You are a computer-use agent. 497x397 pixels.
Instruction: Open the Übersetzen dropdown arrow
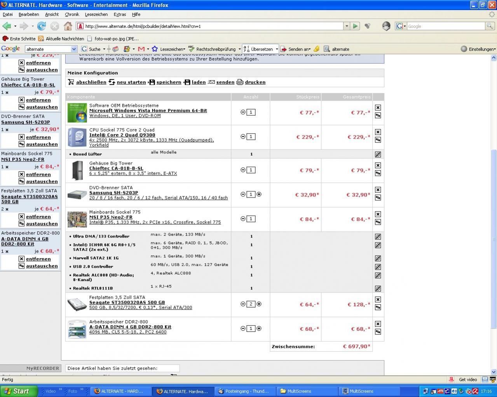coord(277,49)
